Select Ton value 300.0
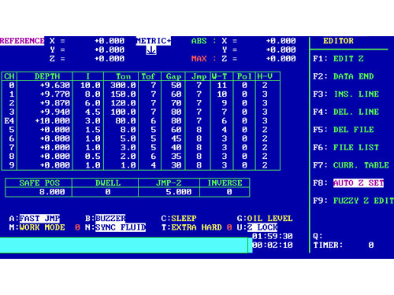 click(123, 85)
